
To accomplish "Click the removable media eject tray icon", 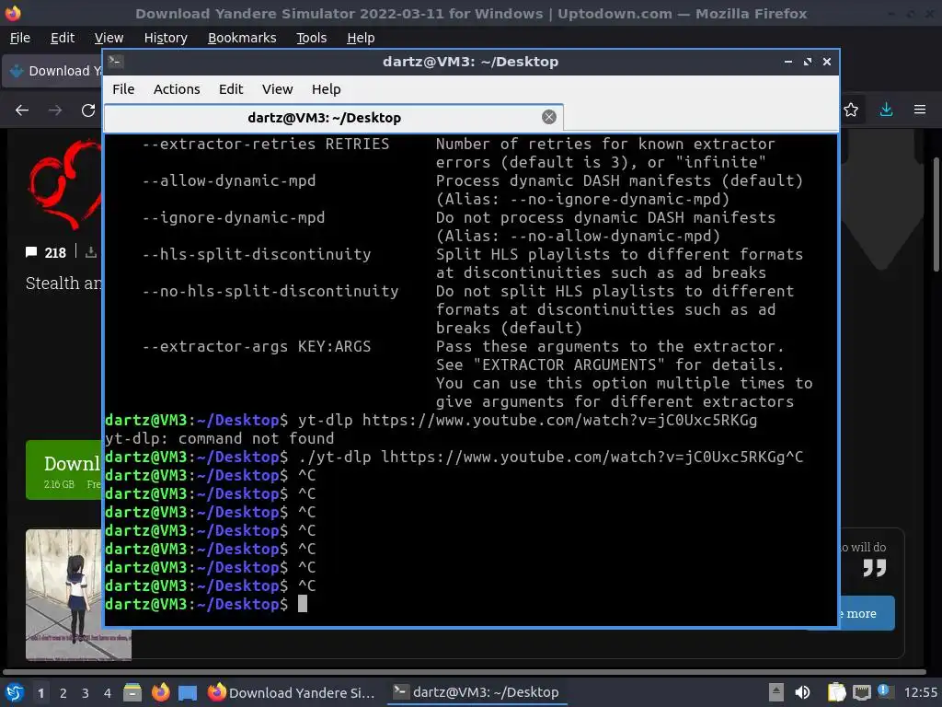I will coord(776,692).
